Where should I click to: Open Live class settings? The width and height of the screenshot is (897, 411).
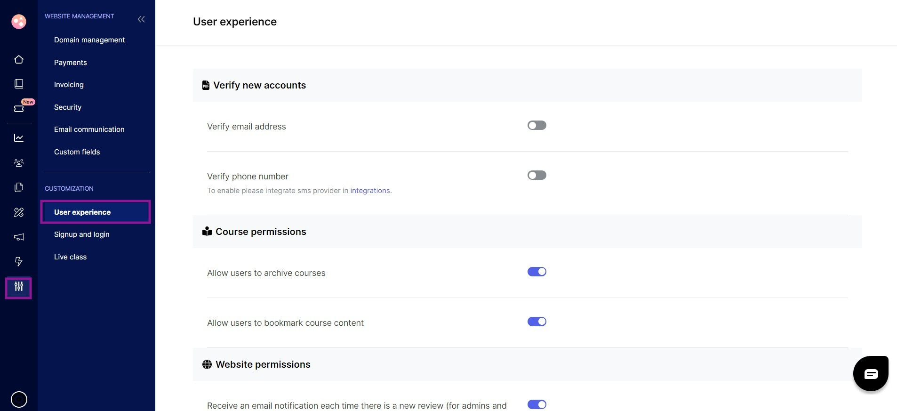(x=71, y=257)
